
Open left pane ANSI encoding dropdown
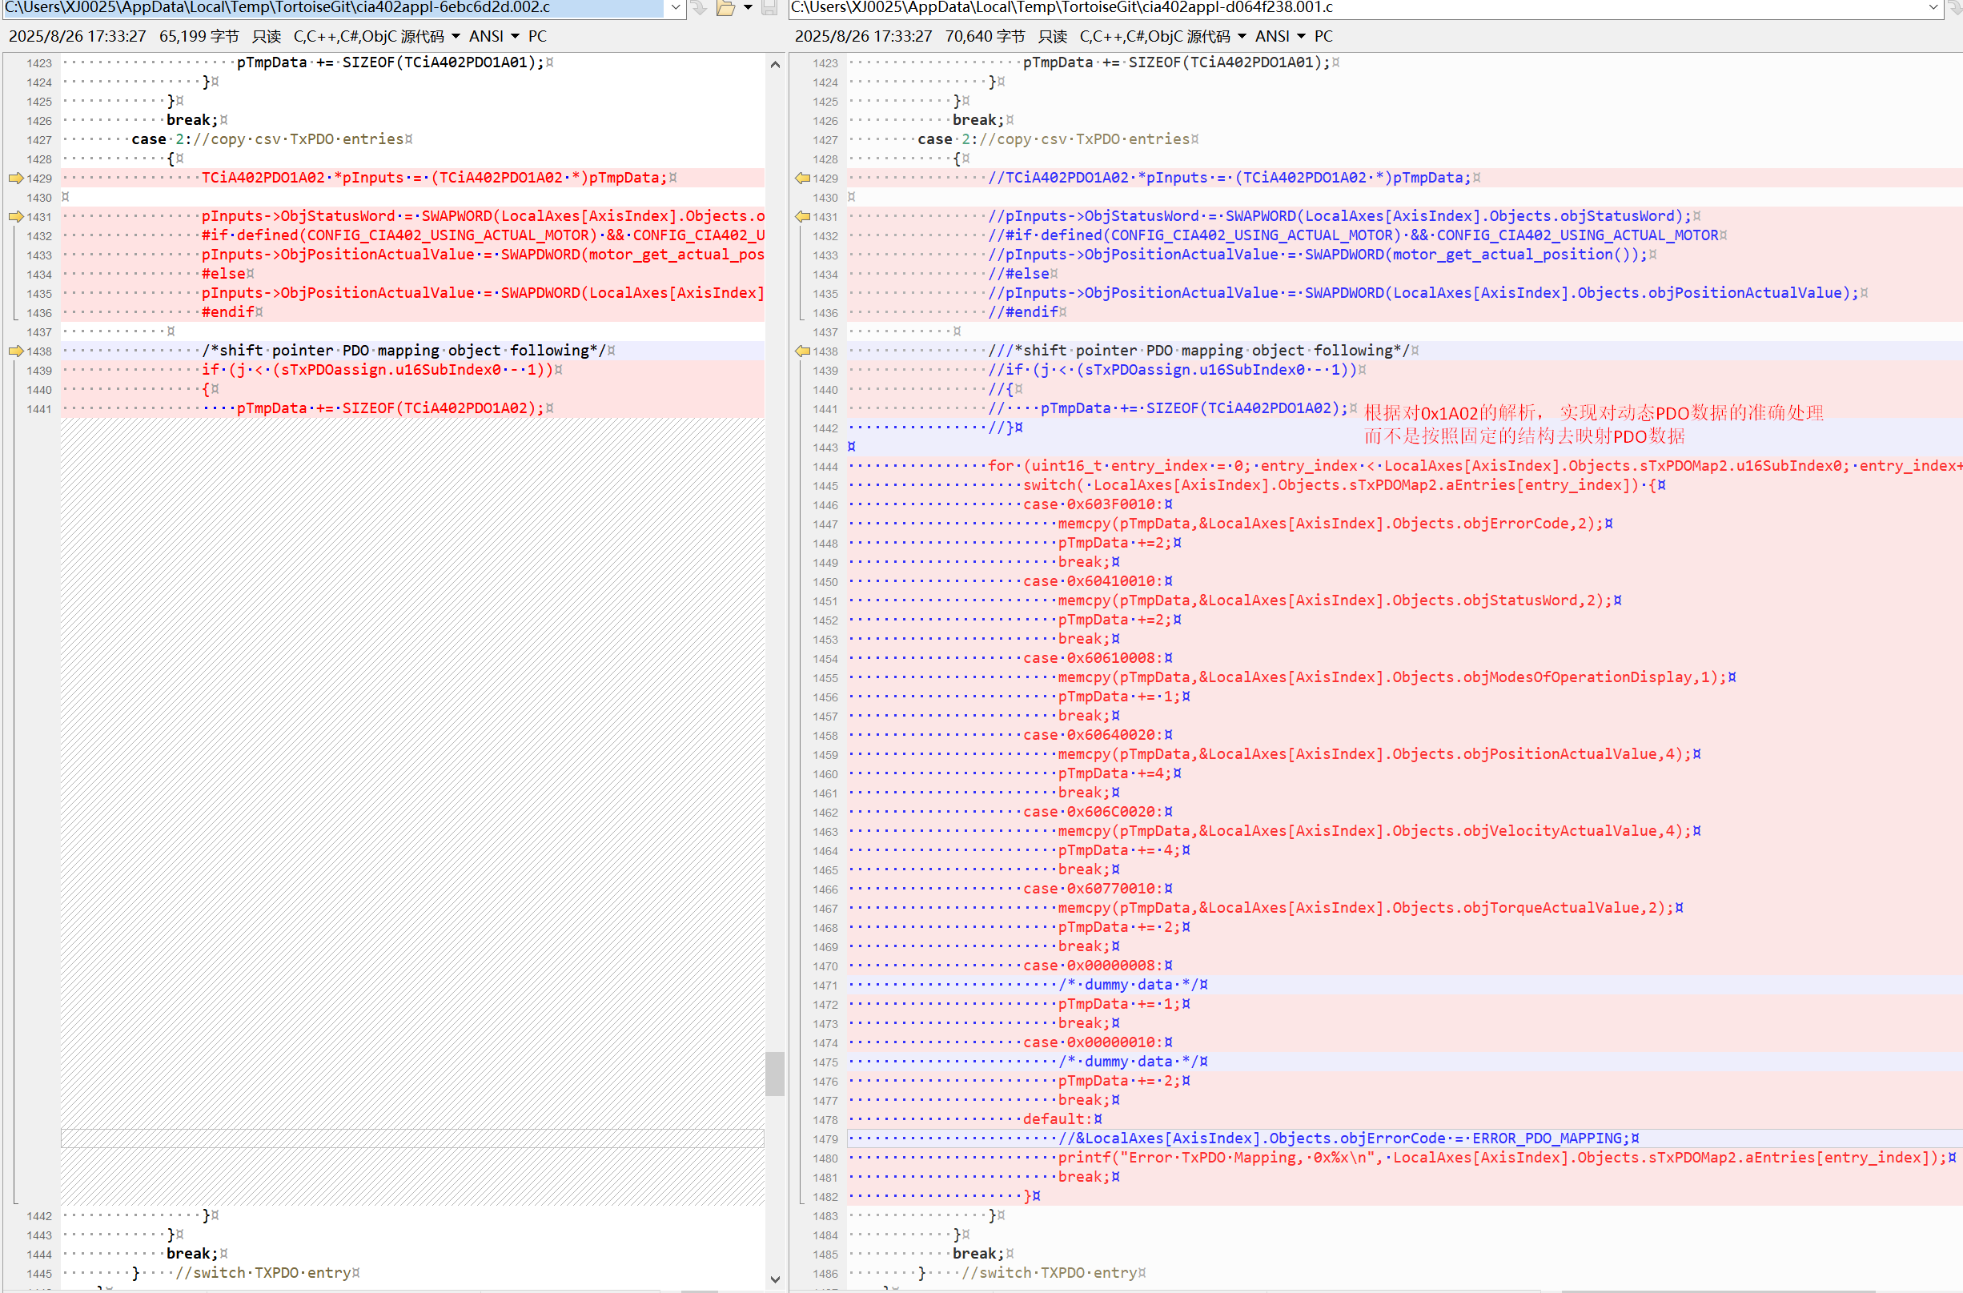tap(494, 36)
